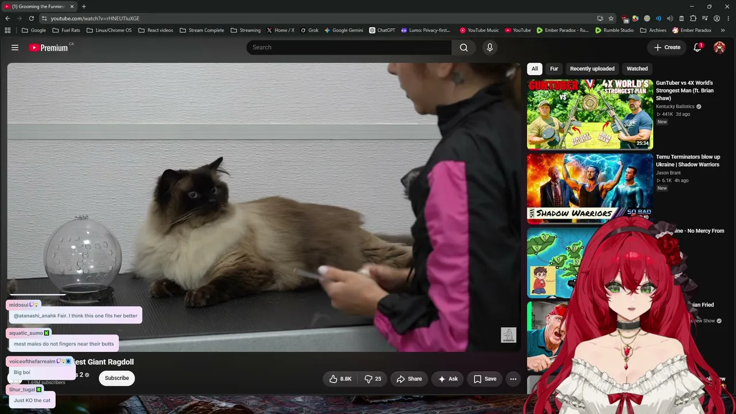Click the address bar URL
Image resolution: width=736 pixels, height=414 pixels.
pyautogui.click(x=95, y=18)
